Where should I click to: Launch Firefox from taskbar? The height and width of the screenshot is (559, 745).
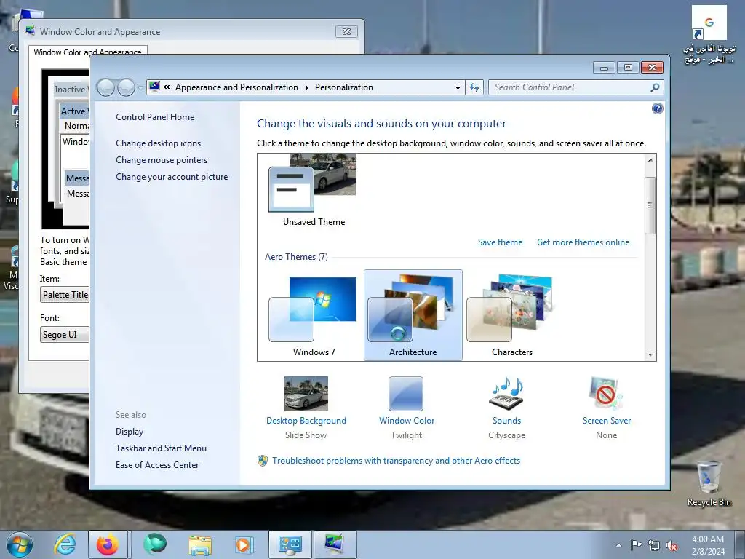[108, 544]
